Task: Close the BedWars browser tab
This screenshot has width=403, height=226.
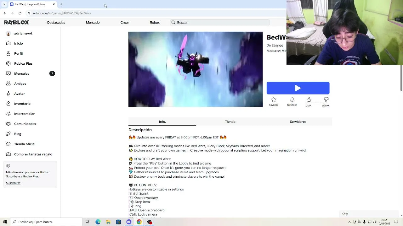Action: (54, 4)
